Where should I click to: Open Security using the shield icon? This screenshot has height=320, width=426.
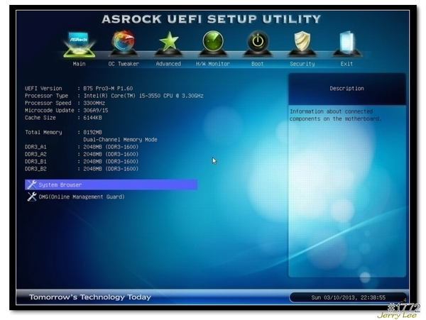[x=302, y=43]
